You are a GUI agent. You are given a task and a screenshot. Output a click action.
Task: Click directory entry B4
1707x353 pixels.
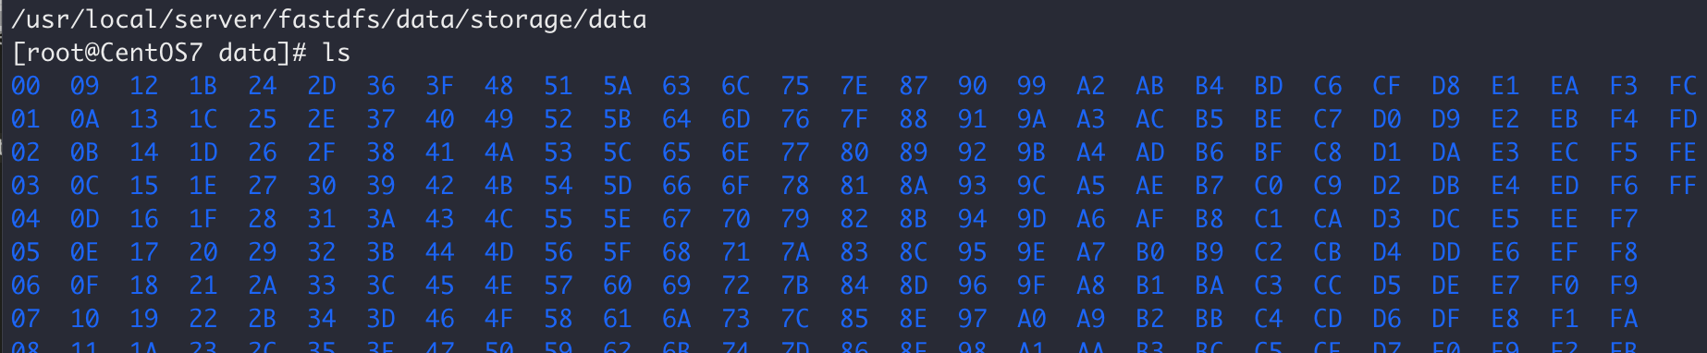point(1210,86)
